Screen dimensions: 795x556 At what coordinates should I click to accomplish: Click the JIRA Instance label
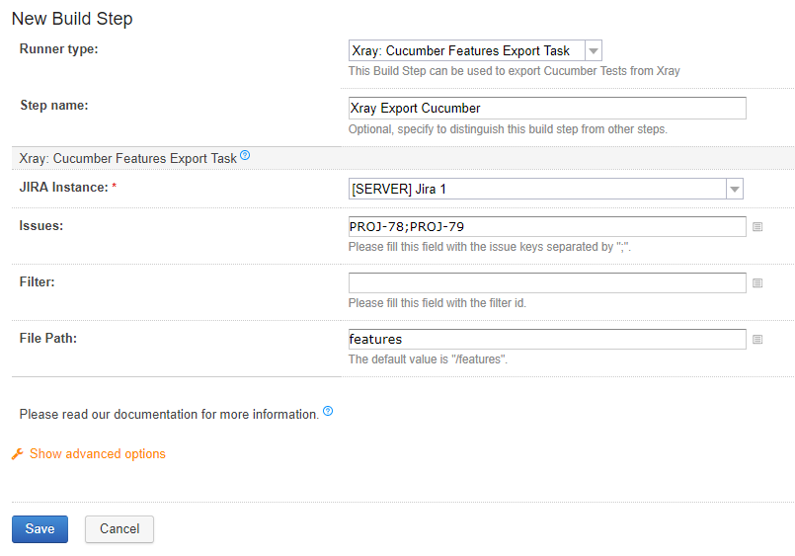tap(64, 188)
